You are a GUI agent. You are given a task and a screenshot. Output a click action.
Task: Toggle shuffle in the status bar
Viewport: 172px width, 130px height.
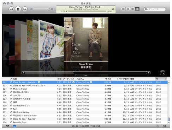coord(7,126)
